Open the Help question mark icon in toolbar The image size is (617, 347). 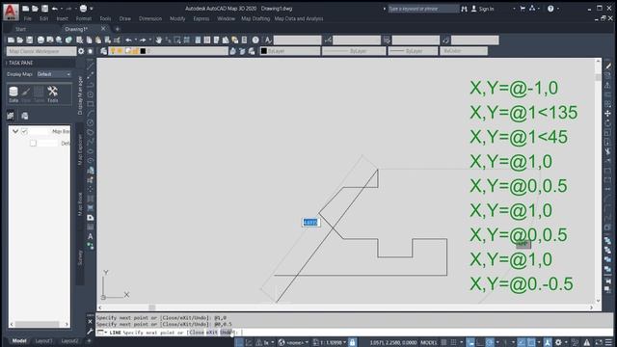coord(255,40)
